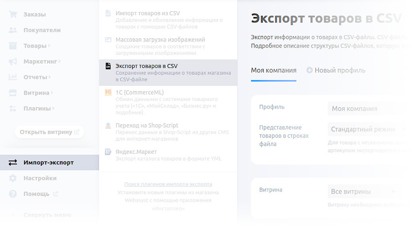Expand the Товары submenu arrow

50,46
